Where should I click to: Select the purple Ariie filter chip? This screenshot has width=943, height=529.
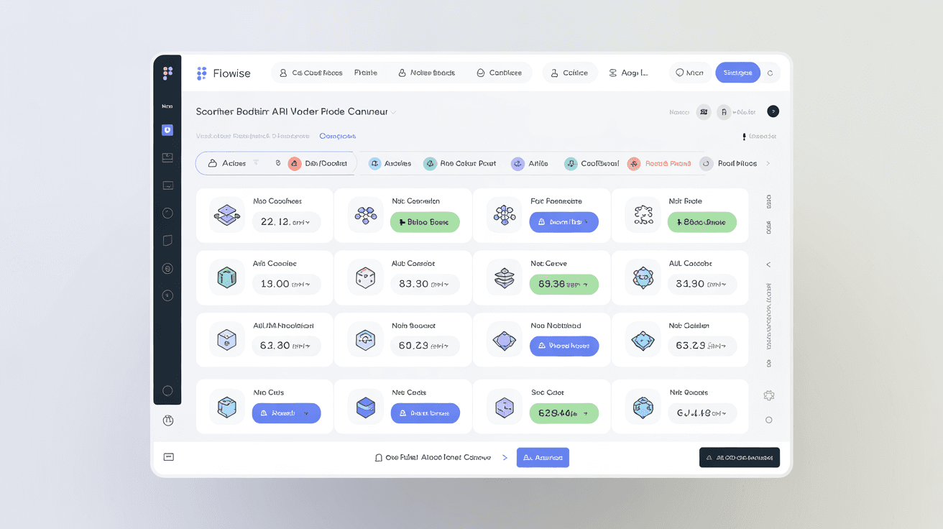tap(530, 163)
